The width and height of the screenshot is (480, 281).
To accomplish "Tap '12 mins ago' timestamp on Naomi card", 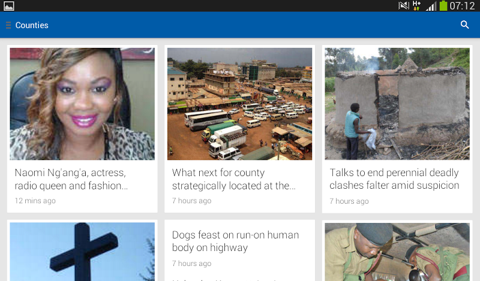I will (x=35, y=201).
